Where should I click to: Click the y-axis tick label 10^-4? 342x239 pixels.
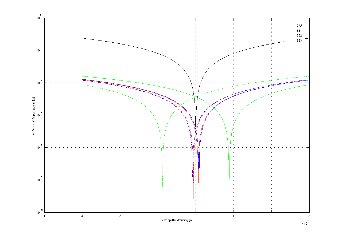tap(39, 115)
